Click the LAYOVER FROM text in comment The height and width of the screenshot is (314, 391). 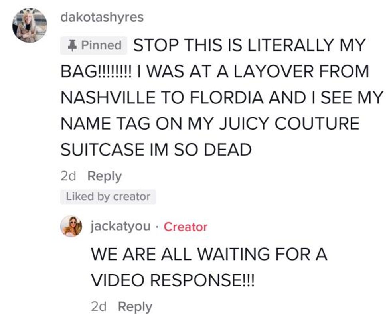click(301, 71)
